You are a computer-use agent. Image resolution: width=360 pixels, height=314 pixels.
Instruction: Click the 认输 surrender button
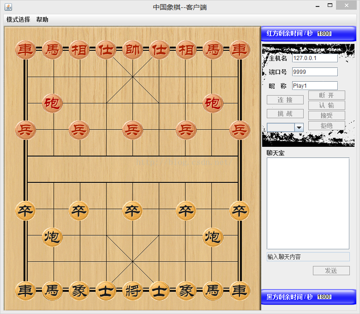click(x=326, y=105)
